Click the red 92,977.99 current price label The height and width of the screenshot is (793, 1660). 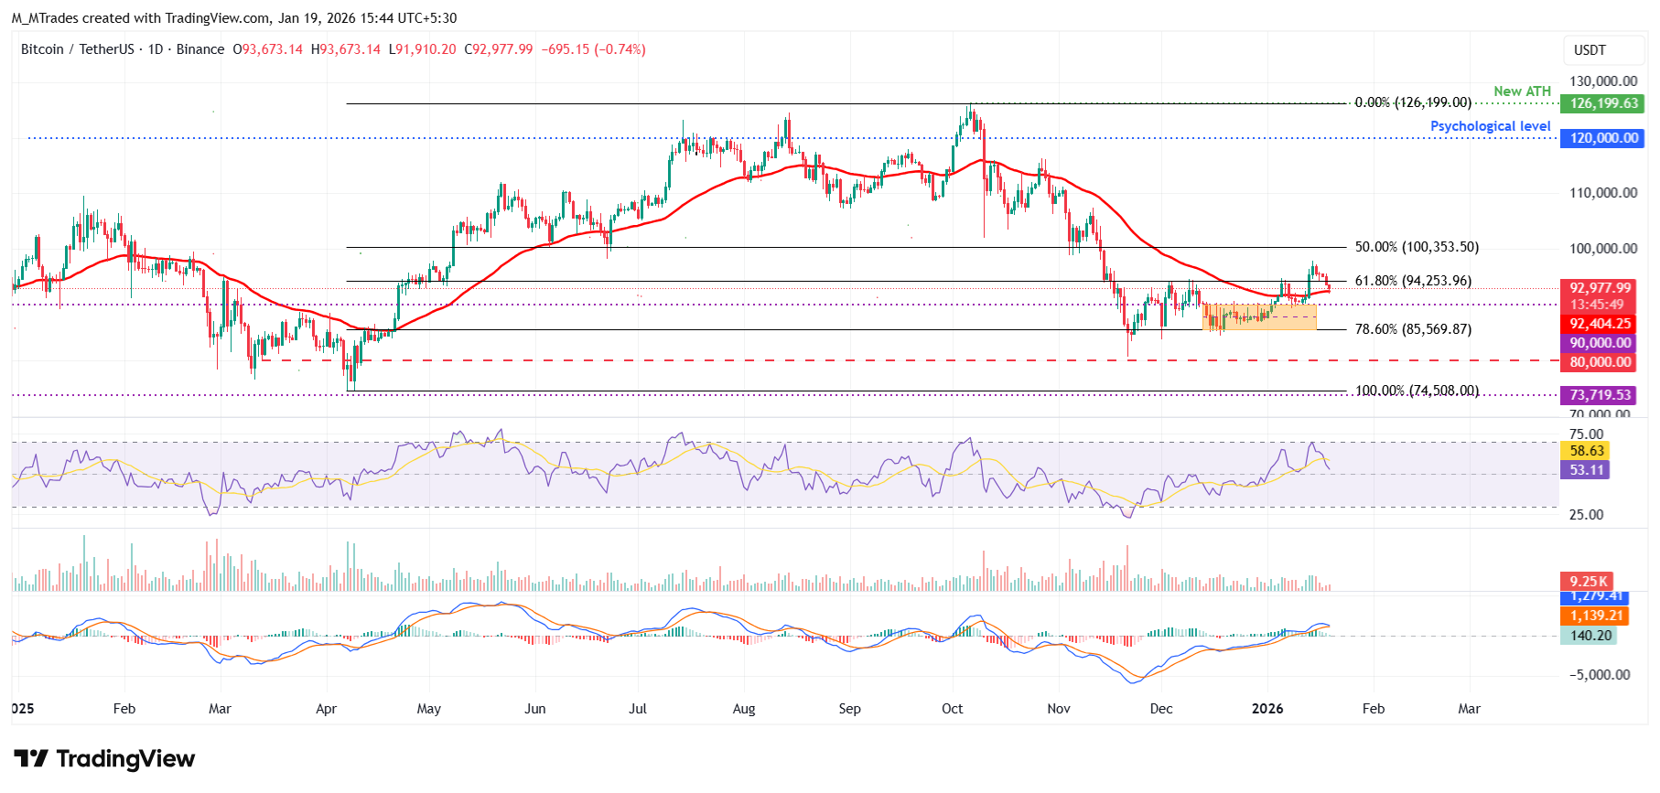click(1600, 288)
